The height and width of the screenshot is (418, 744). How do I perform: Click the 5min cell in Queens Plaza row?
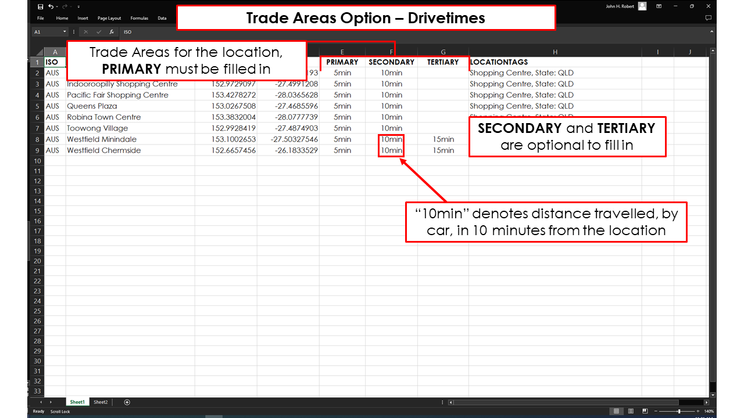point(342,106)
